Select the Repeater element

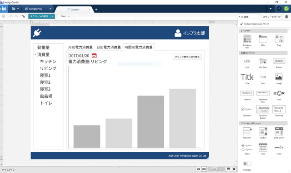pyautogui.click(x=247, y=133)
